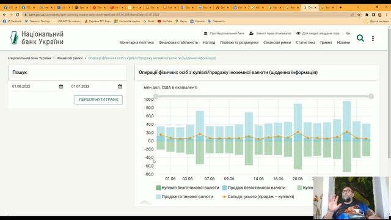Open the Gmail bookmark
391x220 pixels.
click(149, 21)
